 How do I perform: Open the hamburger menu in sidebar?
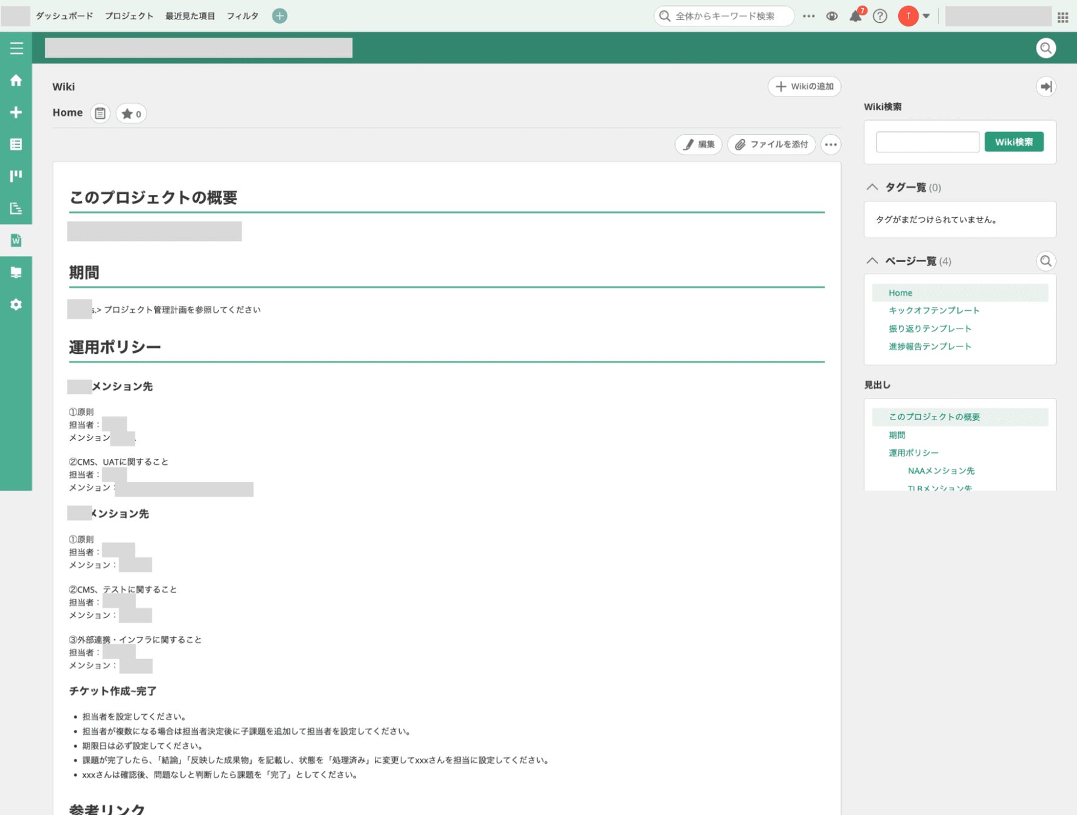click(16, 48)
